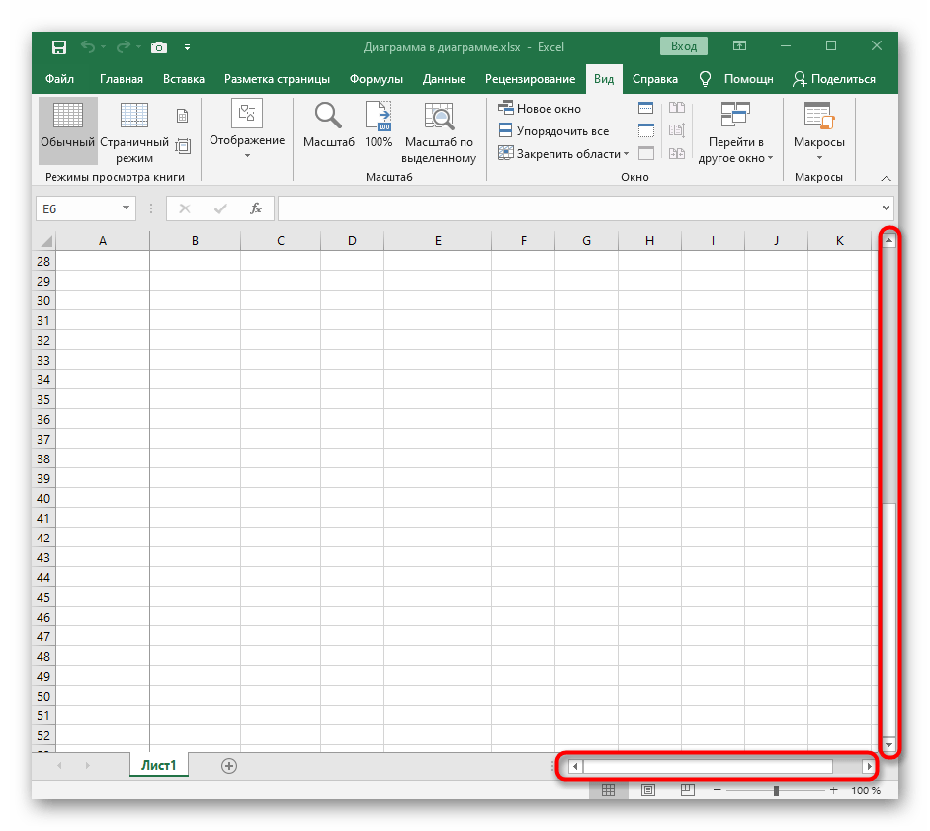
Task: Reset zoom with the 100% ribbon button
Action: click(x=379, y=125)
